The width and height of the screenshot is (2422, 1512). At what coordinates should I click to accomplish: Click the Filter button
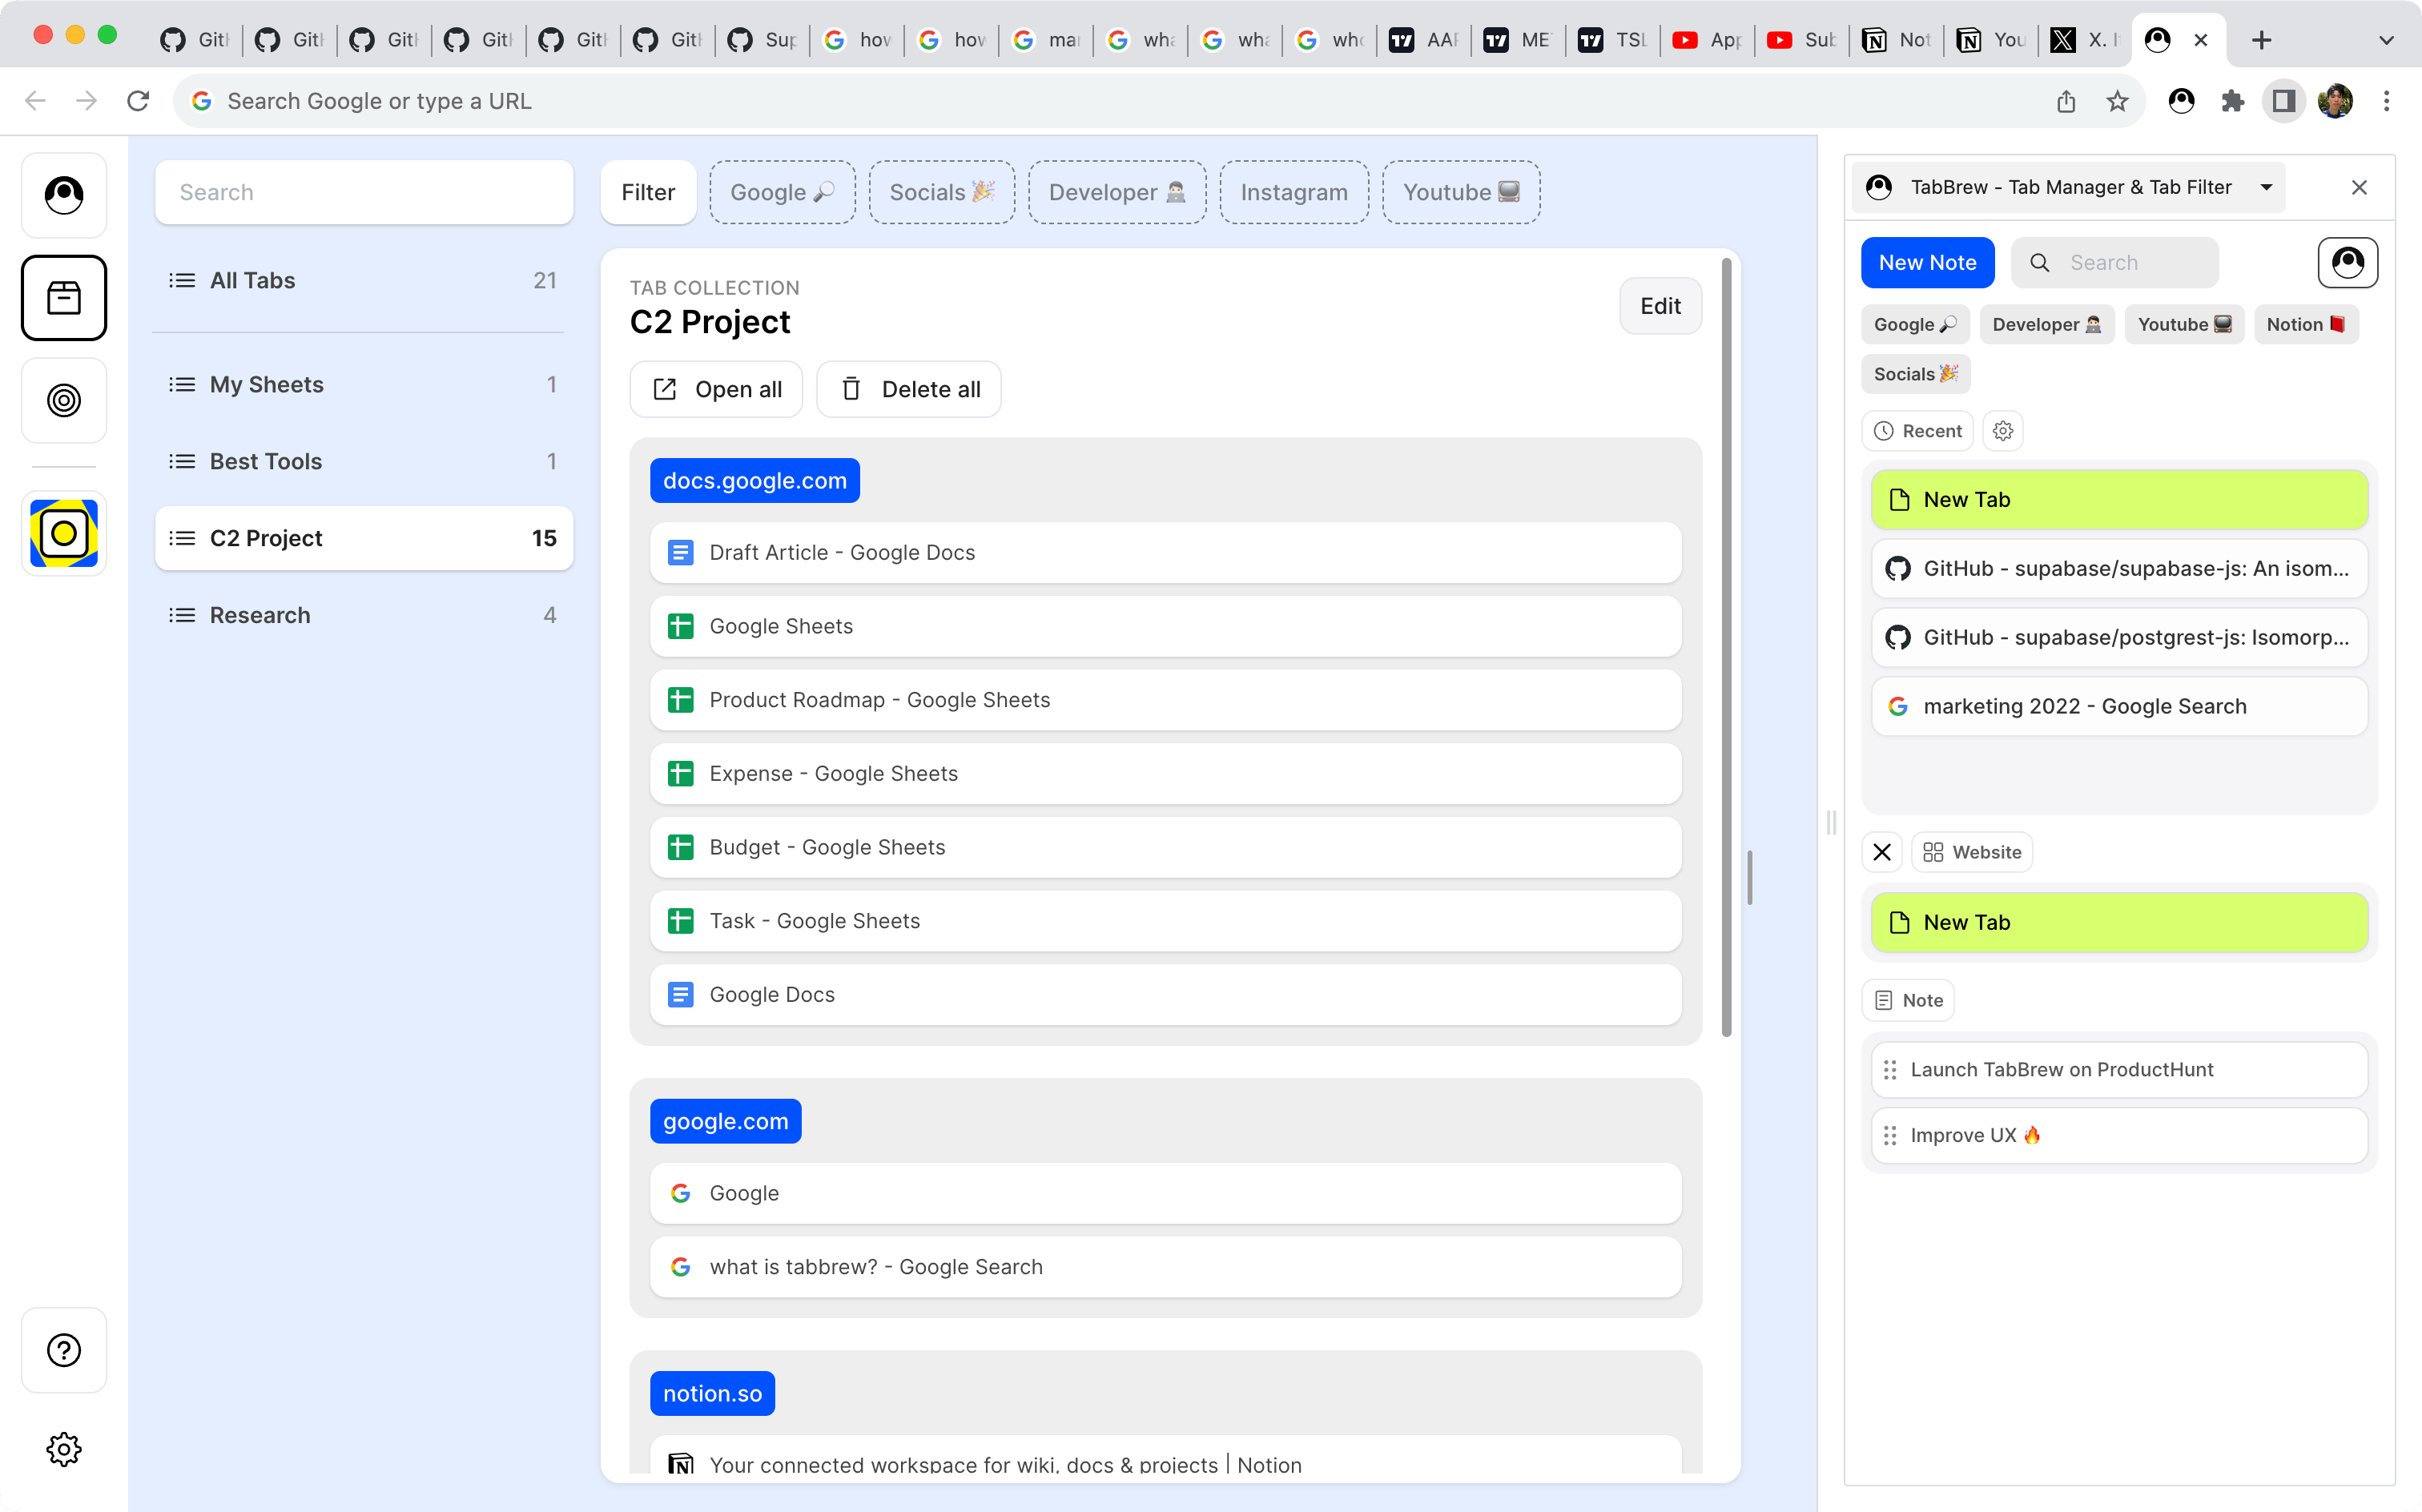pyautogui.click(x=648, y=192)
